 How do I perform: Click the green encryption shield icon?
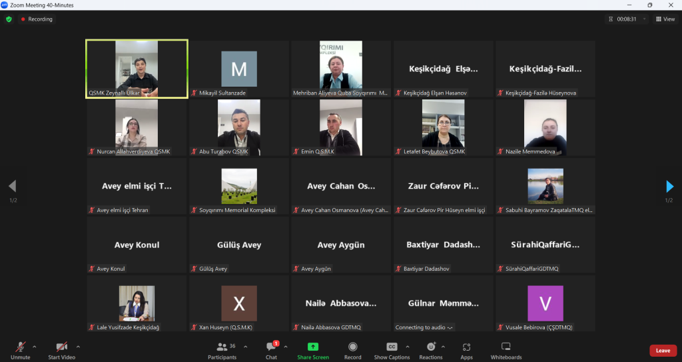pyautogui.click(x=9, y=19)
